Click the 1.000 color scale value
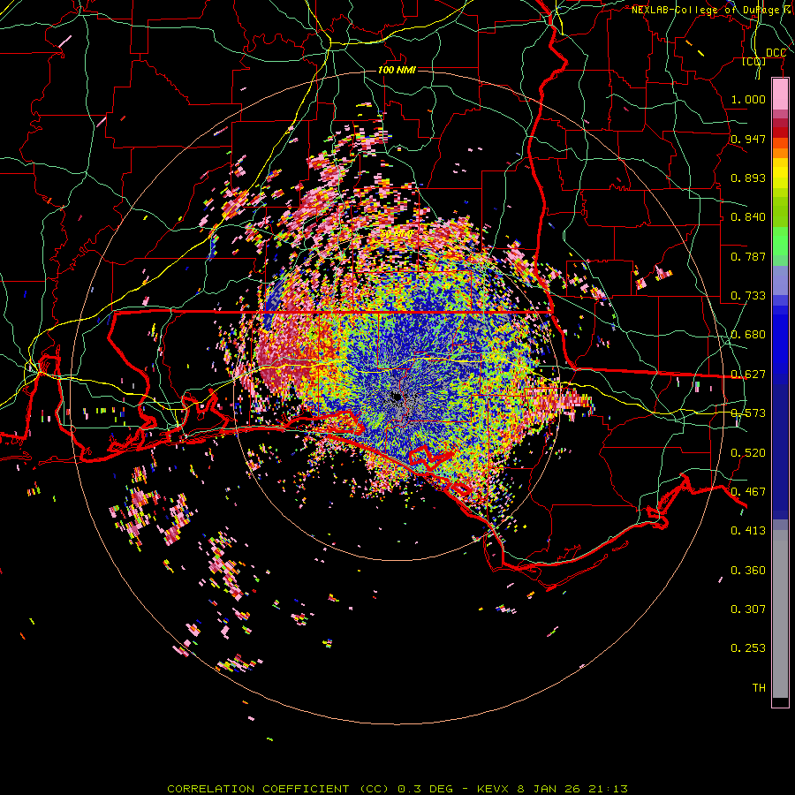The height and width of the screenshot is (795, 795). (748, 99)
